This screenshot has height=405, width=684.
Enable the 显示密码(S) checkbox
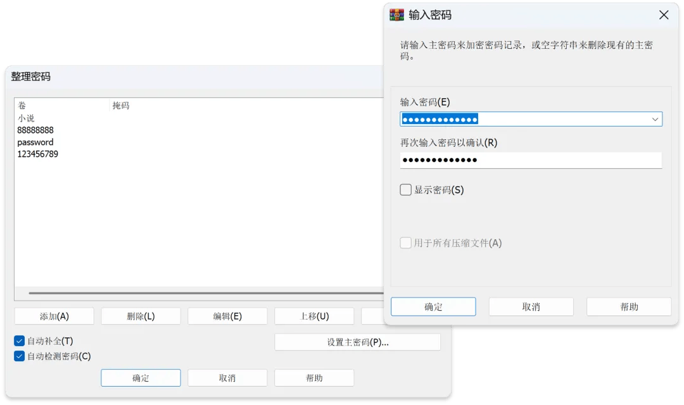tap(406, 190)
